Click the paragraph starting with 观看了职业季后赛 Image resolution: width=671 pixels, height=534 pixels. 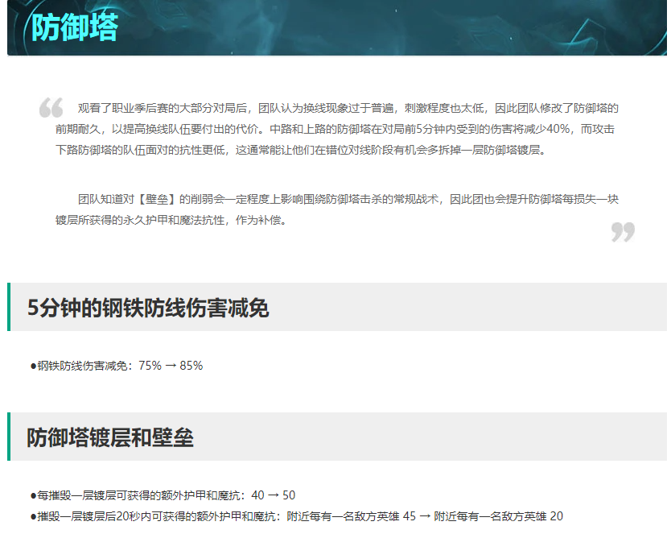[336, 129]
